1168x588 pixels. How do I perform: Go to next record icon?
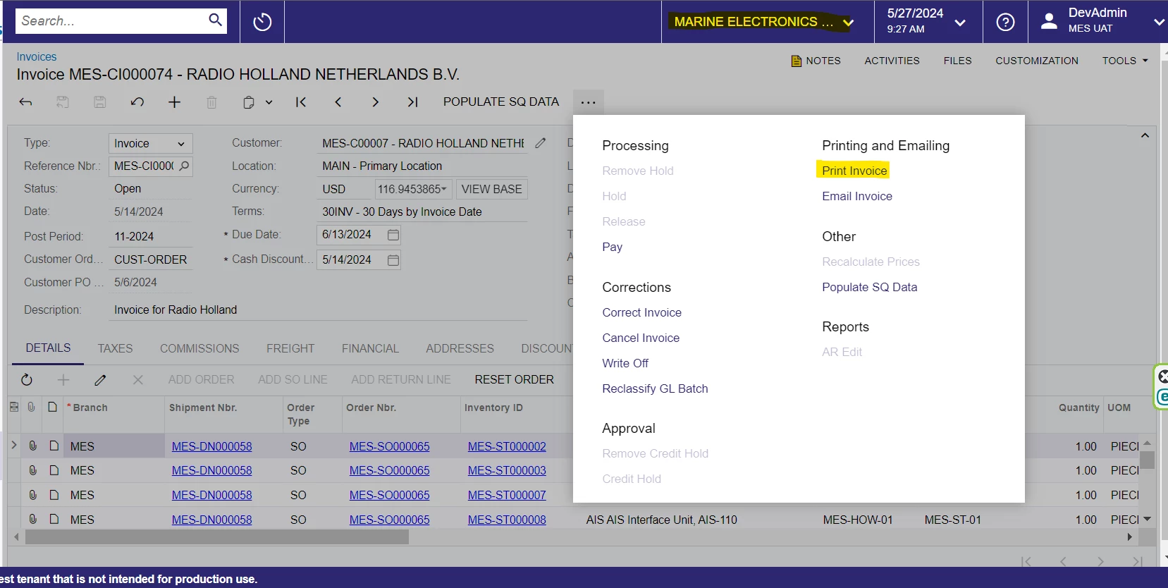[376, 102]
